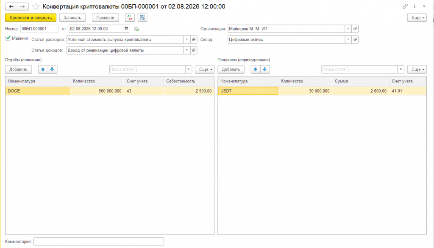Open the three-dot window menu
The width and height of the screenshot is (434, 248).
415,6
